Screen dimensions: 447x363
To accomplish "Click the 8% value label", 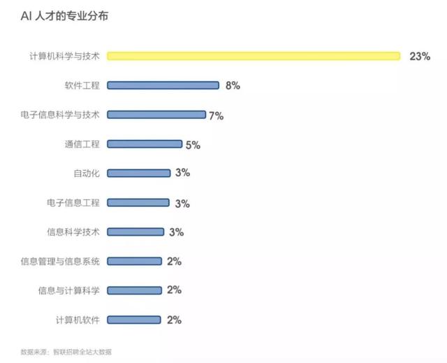I will 233,85.
